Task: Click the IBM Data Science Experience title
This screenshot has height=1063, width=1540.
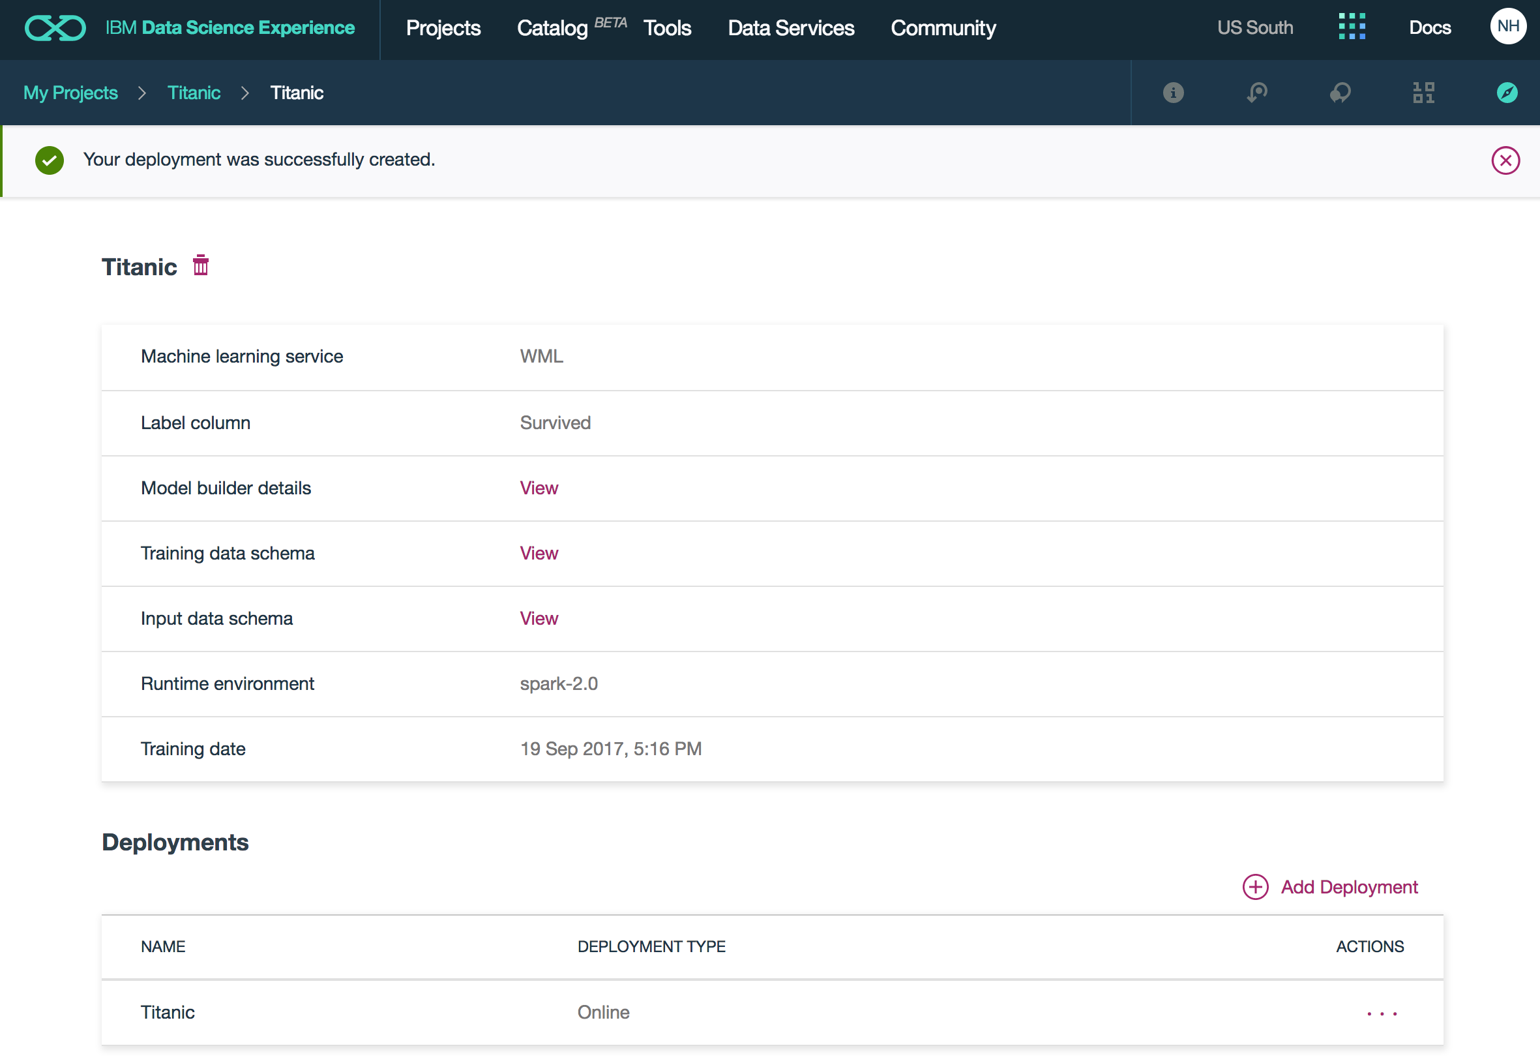Action: [x=230, y=28]
